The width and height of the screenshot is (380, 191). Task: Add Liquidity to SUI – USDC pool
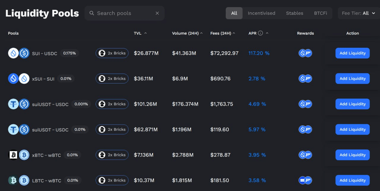pos(352,53)
